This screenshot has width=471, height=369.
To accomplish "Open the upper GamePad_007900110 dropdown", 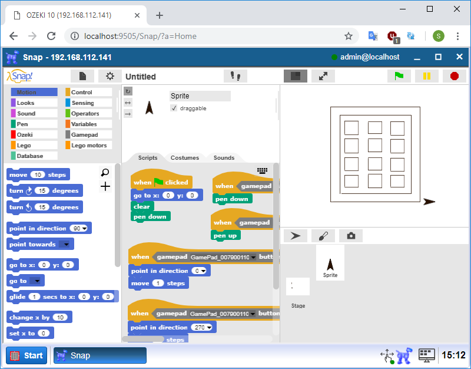I will click(x=254, y=258).
